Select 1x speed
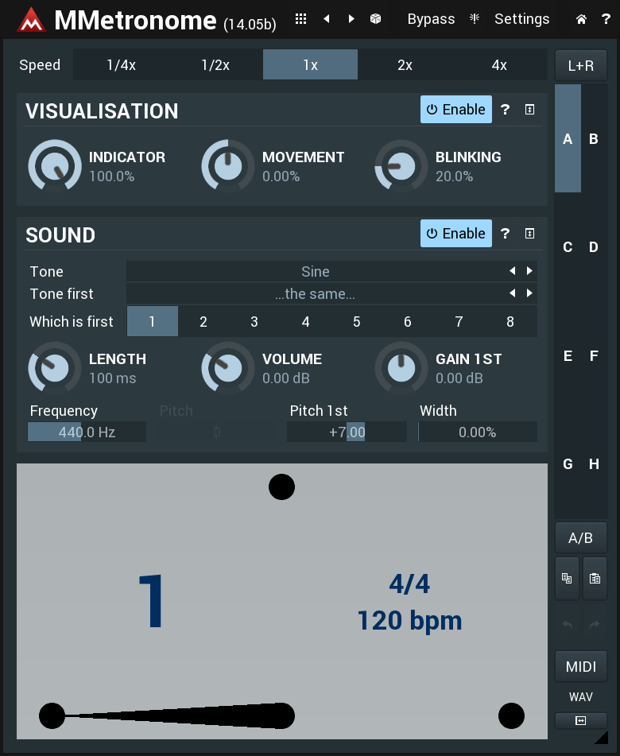The width and height of the screenshot is (620, 756). (311, 64)
